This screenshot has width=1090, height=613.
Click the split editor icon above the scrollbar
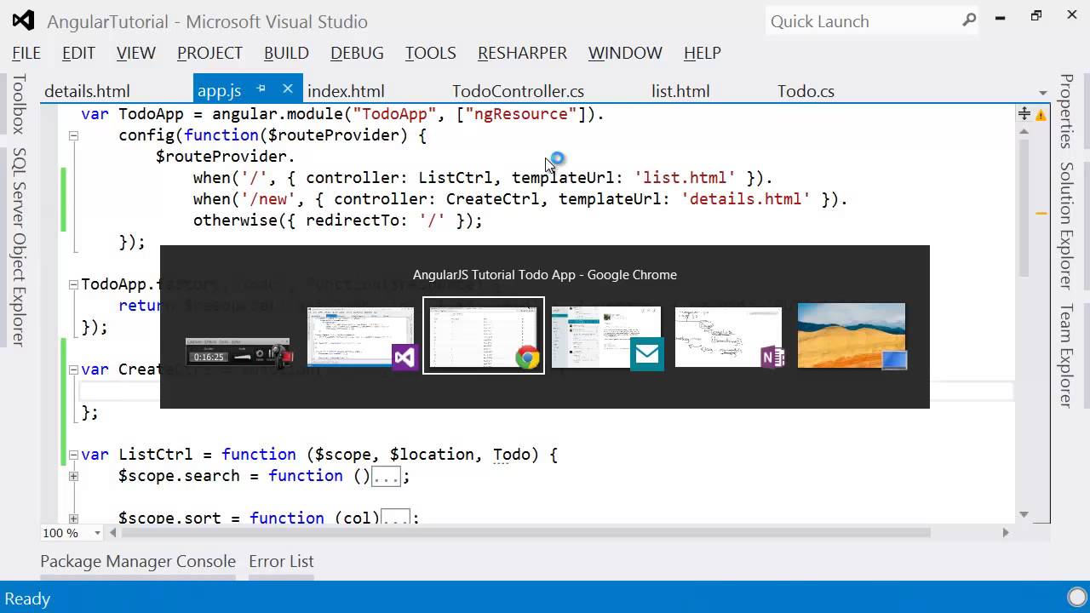tap(1024, 113)
